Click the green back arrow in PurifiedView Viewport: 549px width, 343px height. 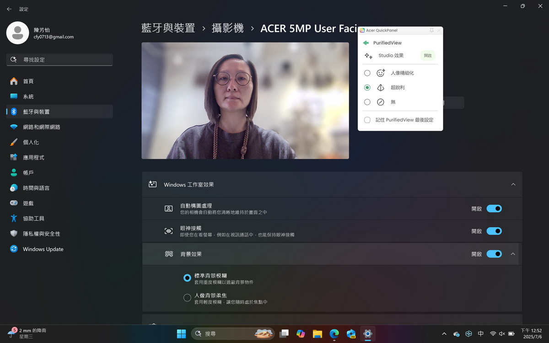pyautogui.click(x=366, y=43)
